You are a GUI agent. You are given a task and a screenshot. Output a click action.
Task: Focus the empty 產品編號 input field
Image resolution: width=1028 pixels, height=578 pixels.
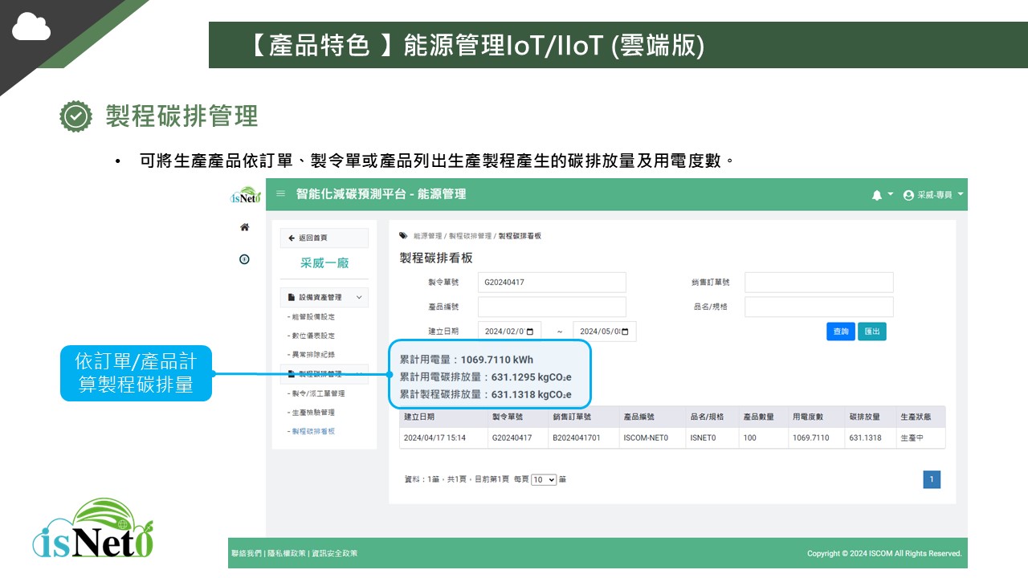point(552,307)
